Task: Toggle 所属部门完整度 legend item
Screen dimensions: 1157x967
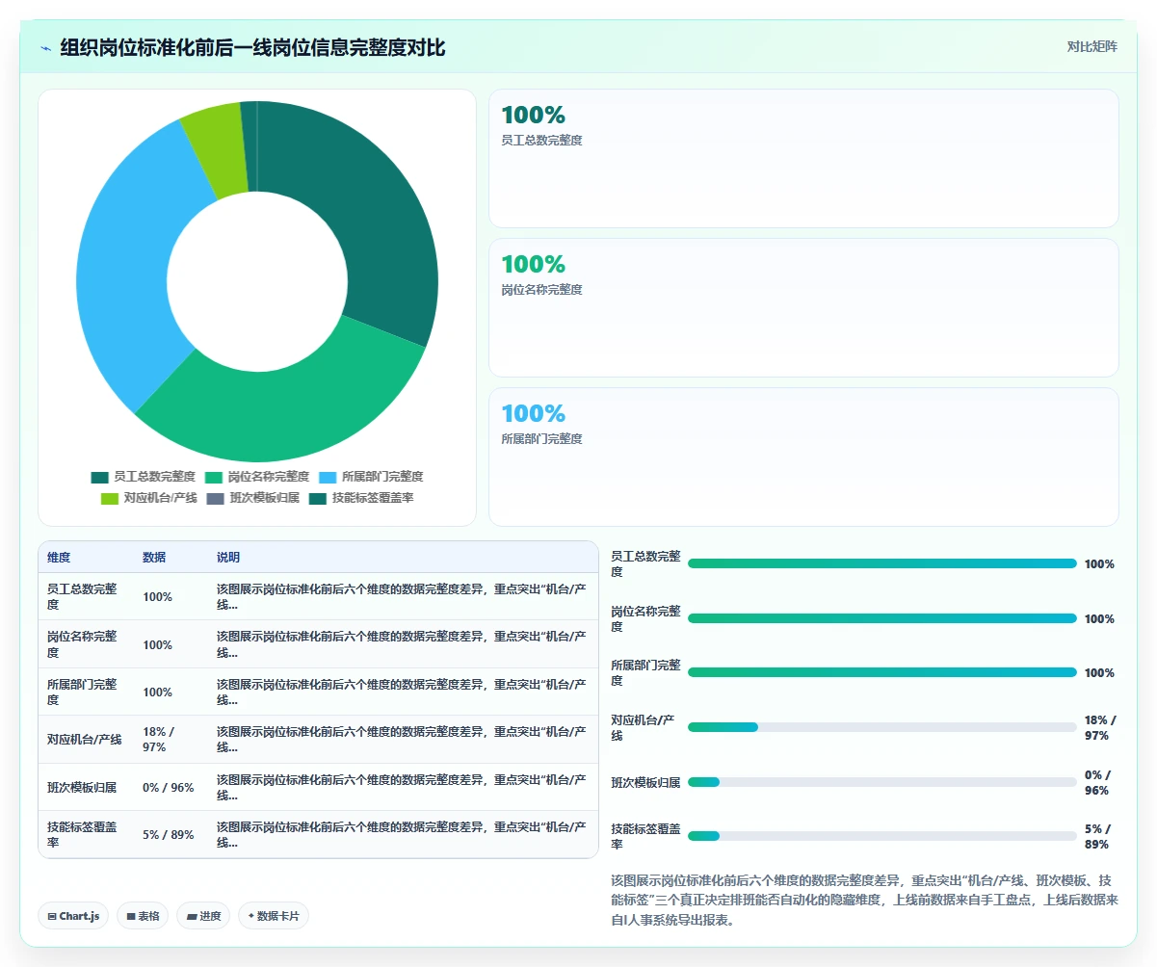Action: click(371, 477)
